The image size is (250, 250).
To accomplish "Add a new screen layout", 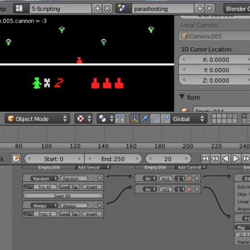I will point(97,9).
